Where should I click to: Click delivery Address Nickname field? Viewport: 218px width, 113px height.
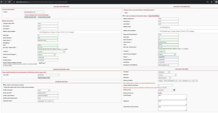[x=168, y=19]
